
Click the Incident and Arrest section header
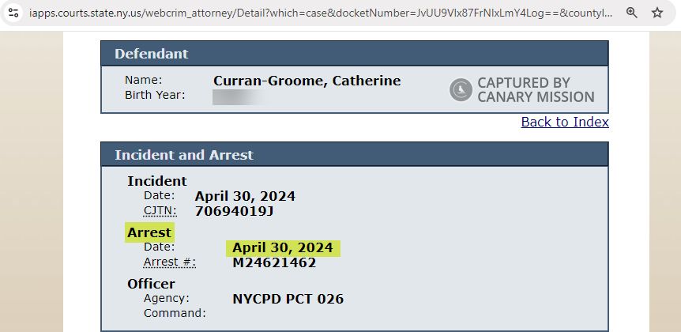(x=184, y=155)
